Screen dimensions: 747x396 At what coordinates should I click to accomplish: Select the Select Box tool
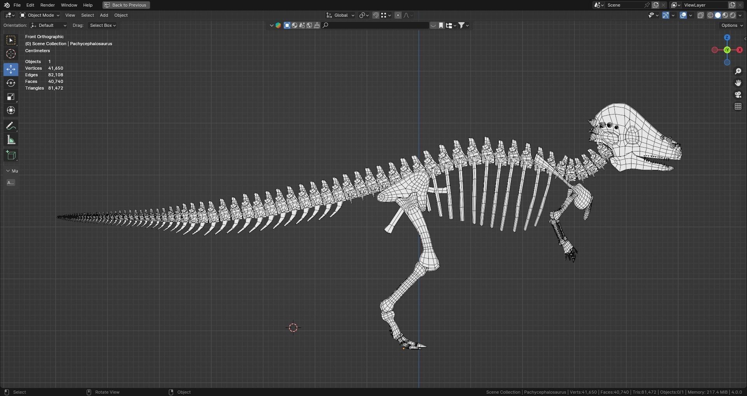point(11,40)
